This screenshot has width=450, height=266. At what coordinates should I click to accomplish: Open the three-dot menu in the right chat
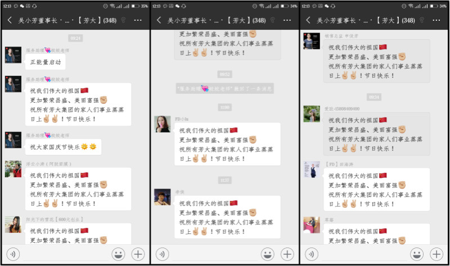pos(437,20)
